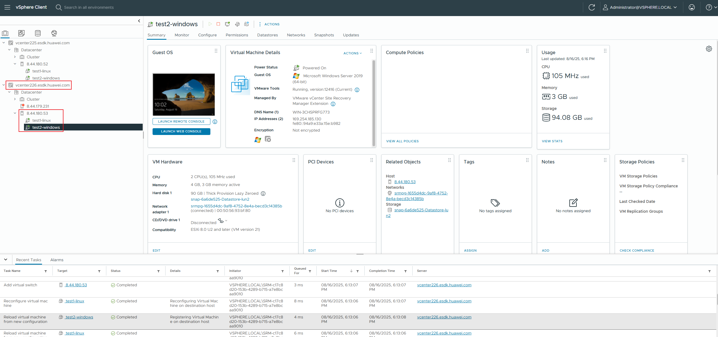Click info icon next to VMware Tools version

[x=357, y=90]
